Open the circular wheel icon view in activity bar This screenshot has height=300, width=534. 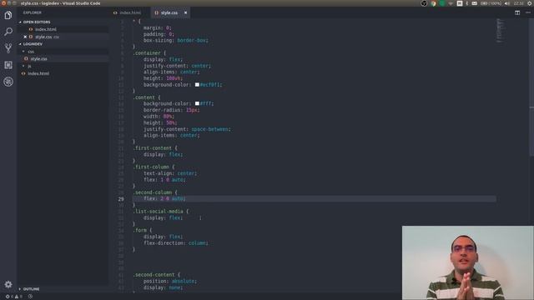(x=8, y=82)
